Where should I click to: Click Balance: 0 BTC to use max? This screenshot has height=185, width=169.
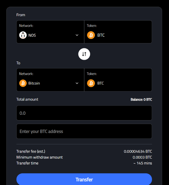pos(141,100)
